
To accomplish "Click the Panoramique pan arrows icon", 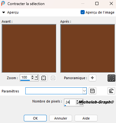I will click(x=92, y=78).
